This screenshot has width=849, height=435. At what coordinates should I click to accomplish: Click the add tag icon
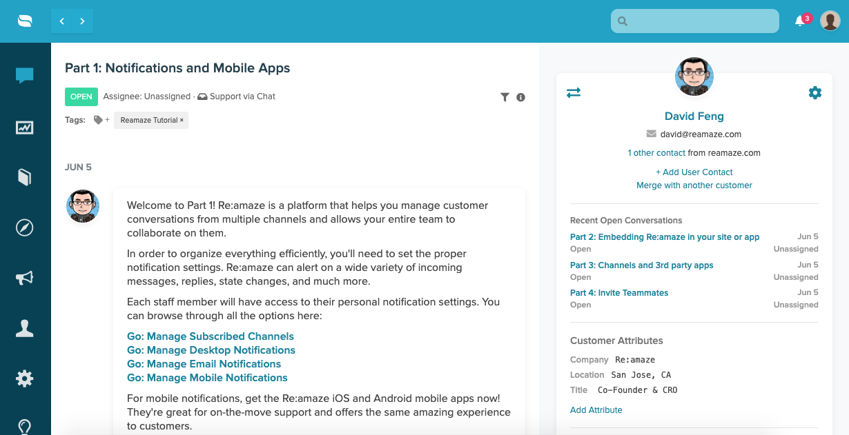click(101, 120)
